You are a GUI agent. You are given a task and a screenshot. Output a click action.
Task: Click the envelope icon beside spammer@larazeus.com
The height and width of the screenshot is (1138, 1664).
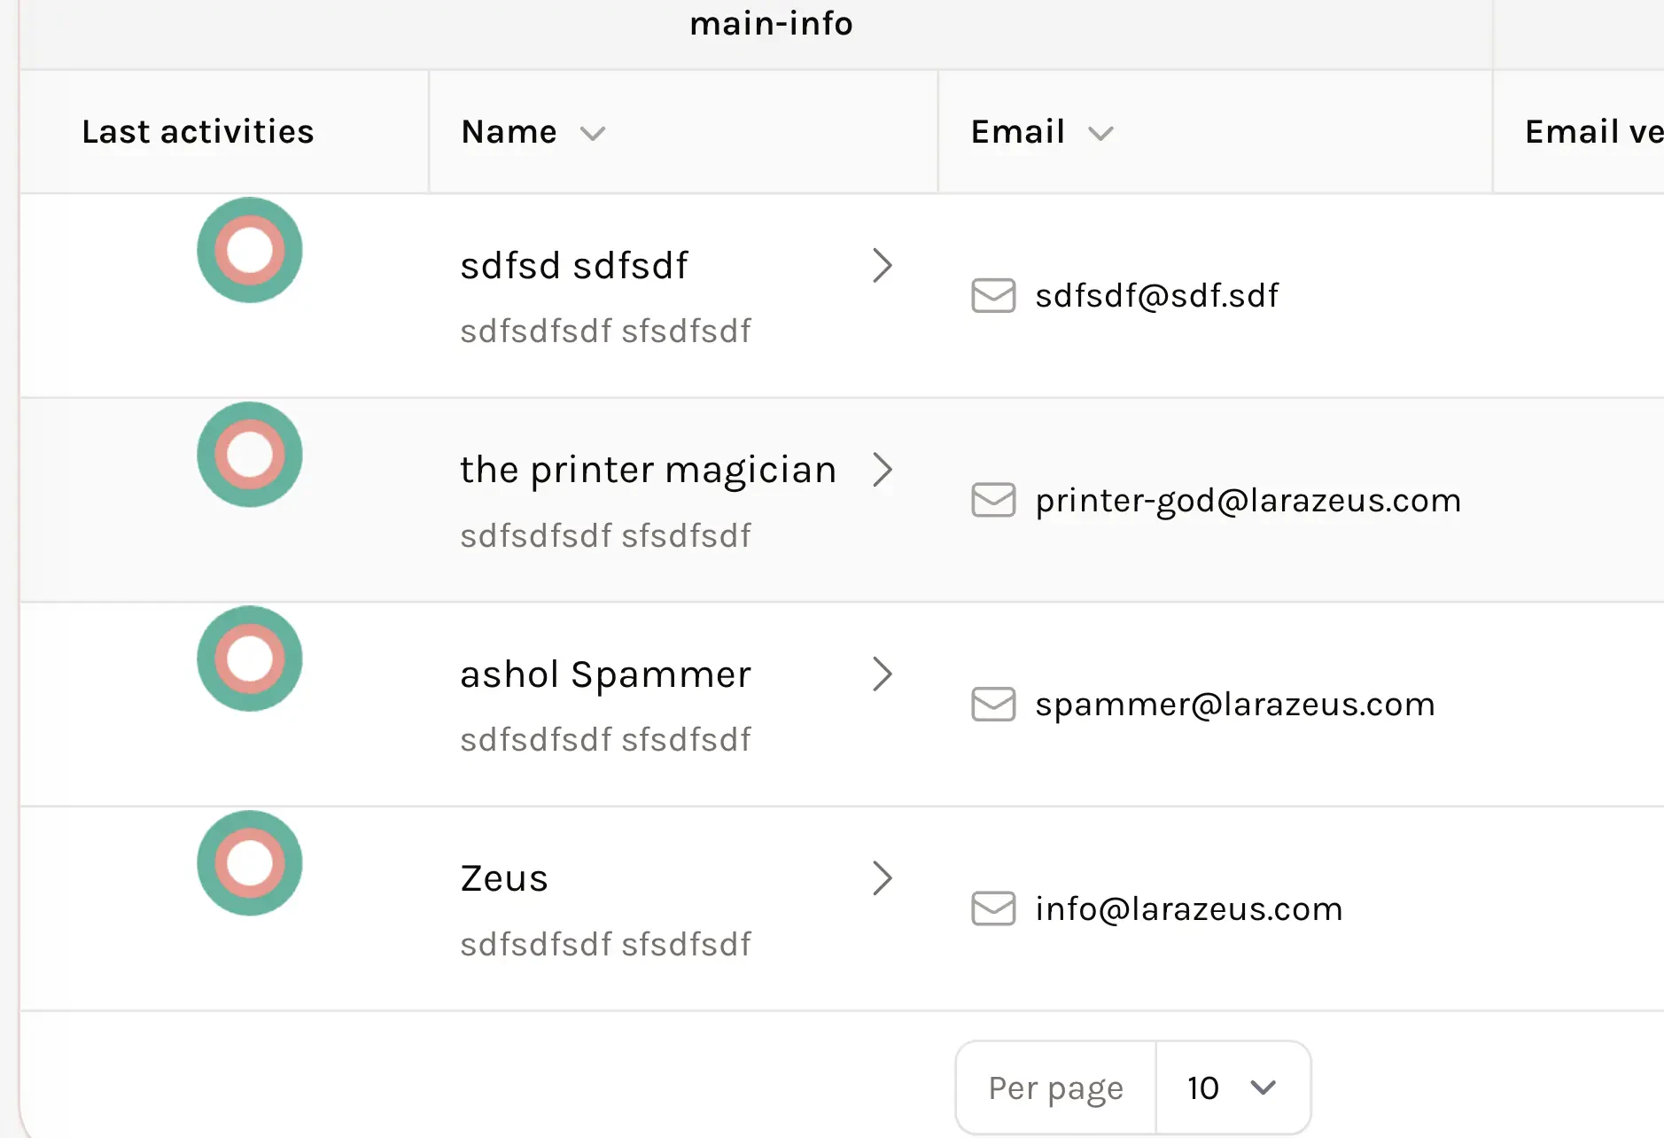(993, 705)
